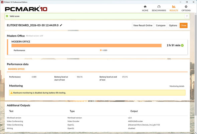The width and height of the screenshot is (197, 134).
Task: Select the MODERN OFFICE performance data tab
Action: point(16,69)
